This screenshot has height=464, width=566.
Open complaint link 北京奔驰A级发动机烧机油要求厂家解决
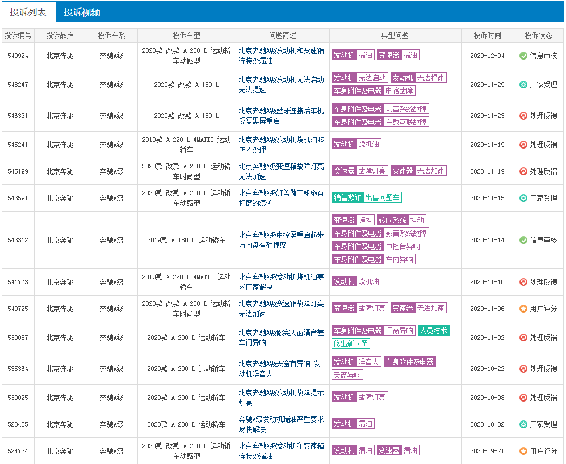[281, 282]
